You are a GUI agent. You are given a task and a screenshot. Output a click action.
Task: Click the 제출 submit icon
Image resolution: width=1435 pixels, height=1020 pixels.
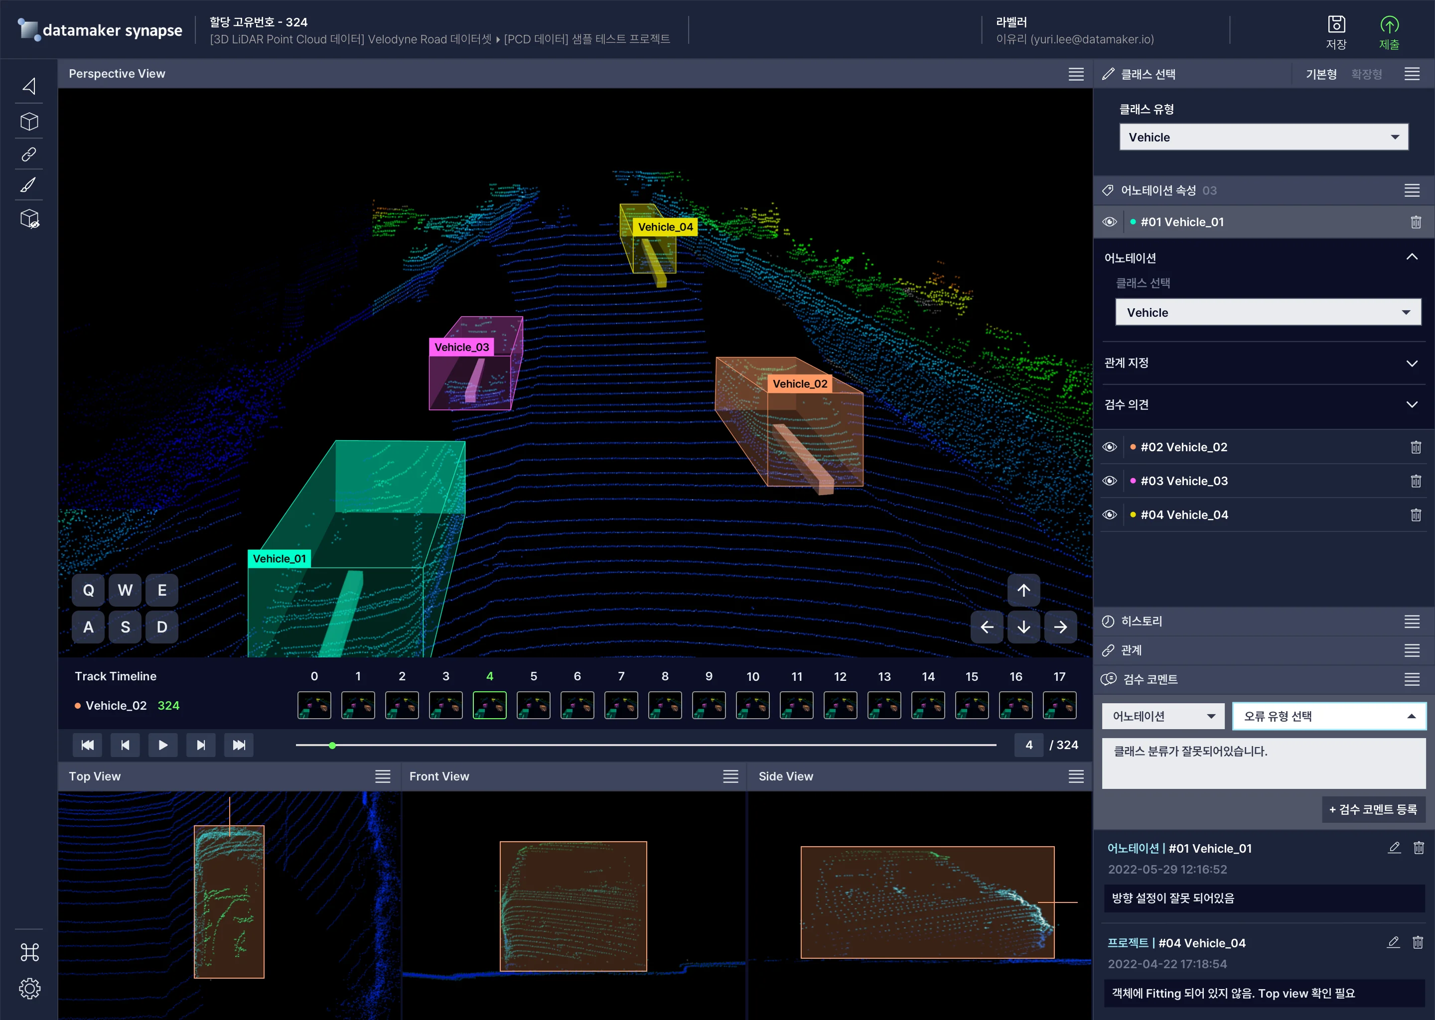tap(1389, 32)
